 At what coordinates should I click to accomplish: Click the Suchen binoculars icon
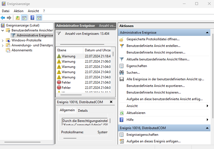point(121,73)
